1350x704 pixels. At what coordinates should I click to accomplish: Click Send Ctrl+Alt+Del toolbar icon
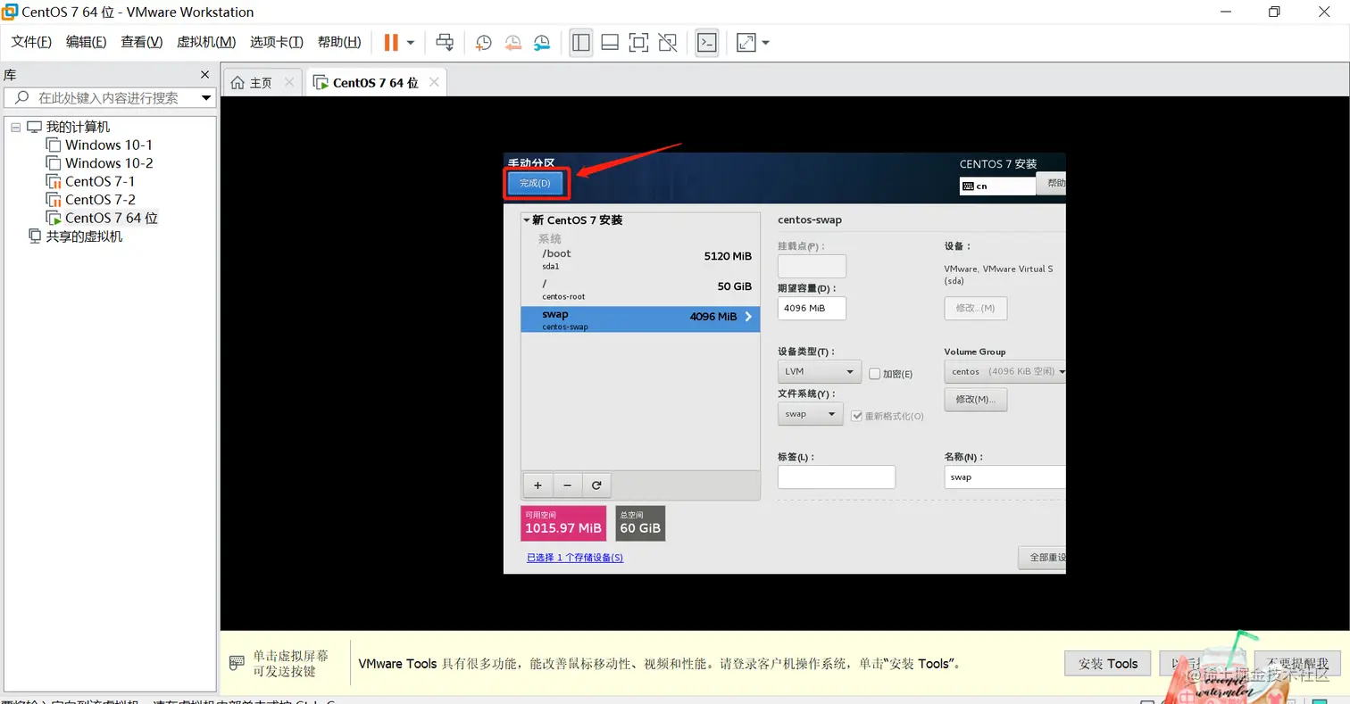pyautogui.click(x=444, y=42)
